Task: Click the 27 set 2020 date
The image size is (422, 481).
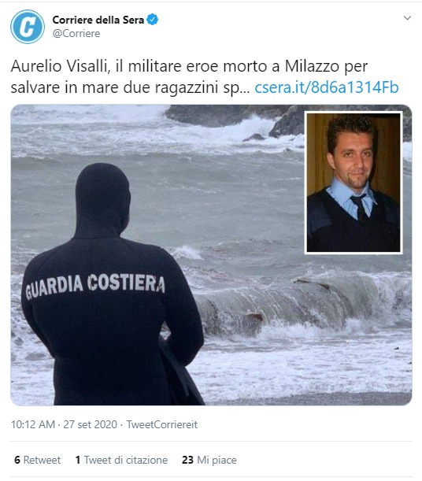Action: pos(91,424)
